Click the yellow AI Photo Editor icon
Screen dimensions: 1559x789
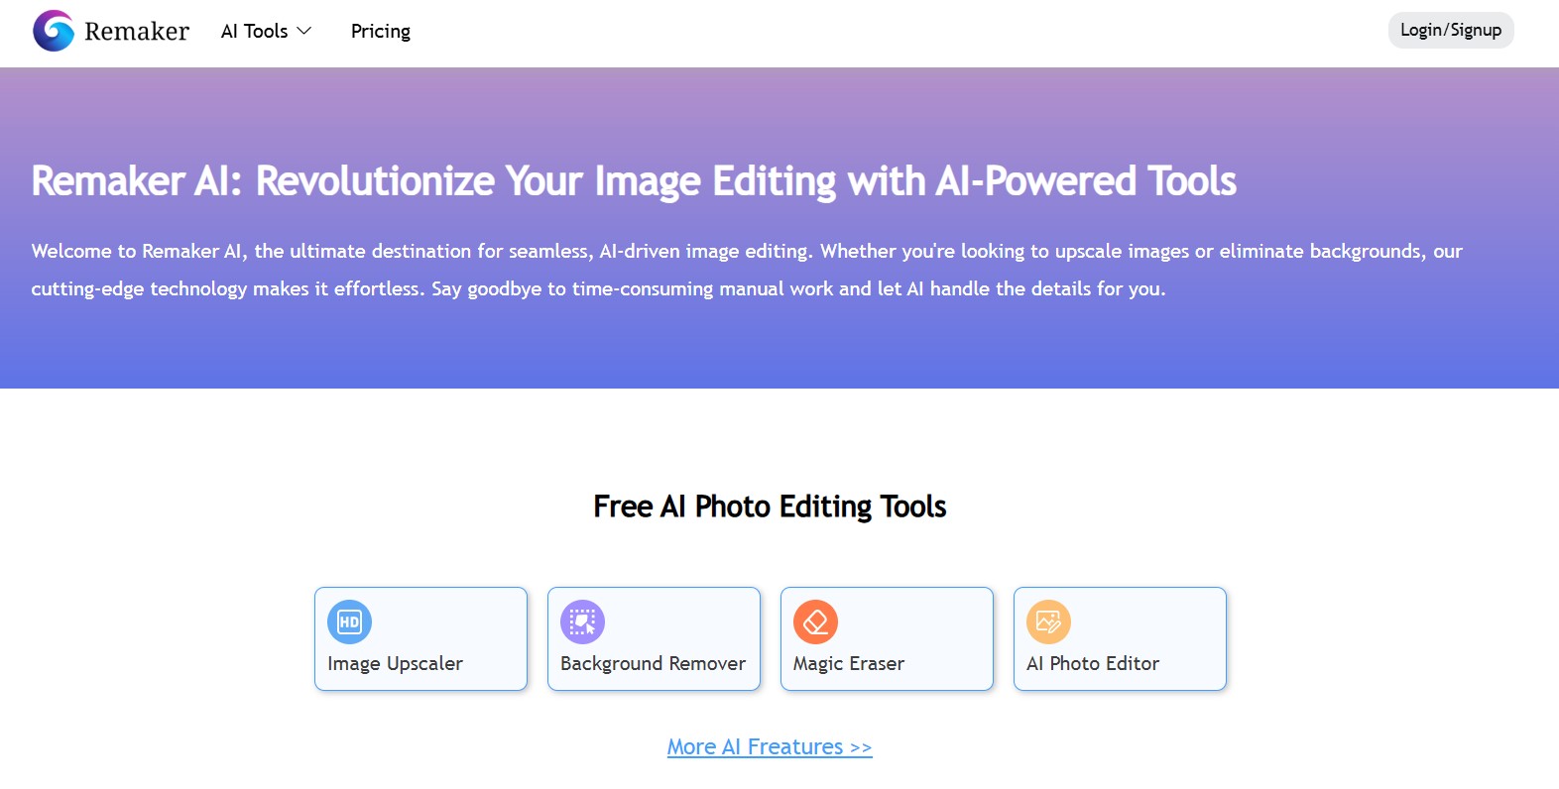click(1048, 622)
